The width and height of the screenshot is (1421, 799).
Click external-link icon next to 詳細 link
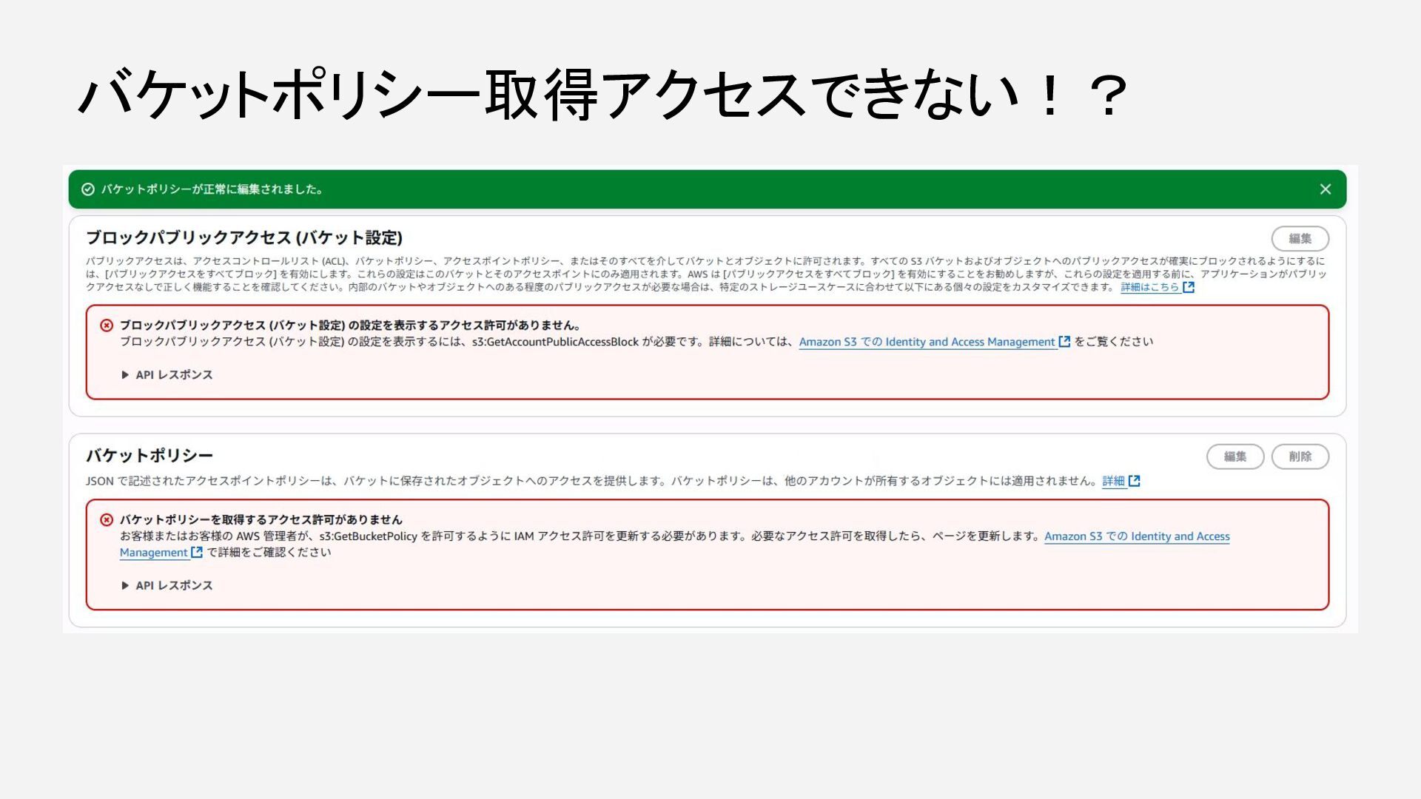pos(1135,481)
